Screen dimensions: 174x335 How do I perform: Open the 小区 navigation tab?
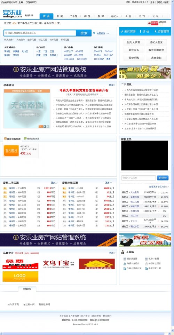(x=128, y=16)
